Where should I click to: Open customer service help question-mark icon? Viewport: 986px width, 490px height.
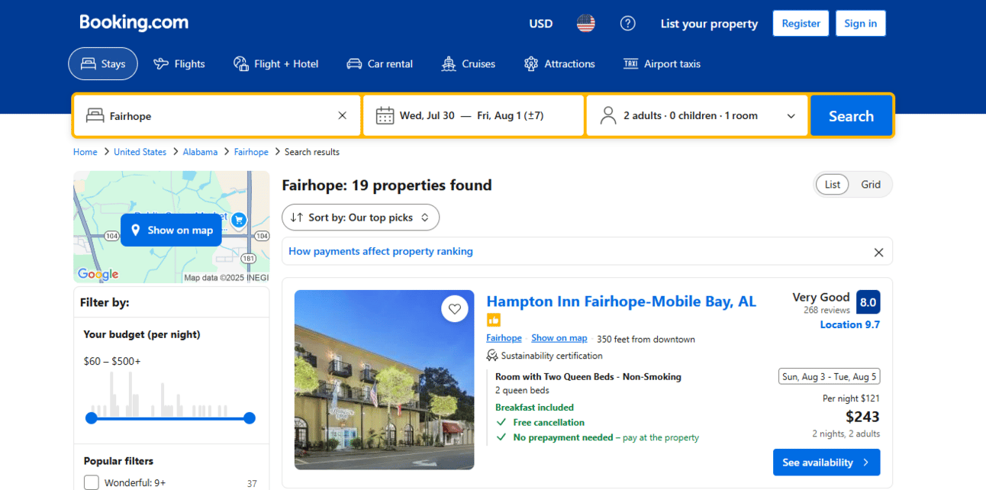(628, 24)
